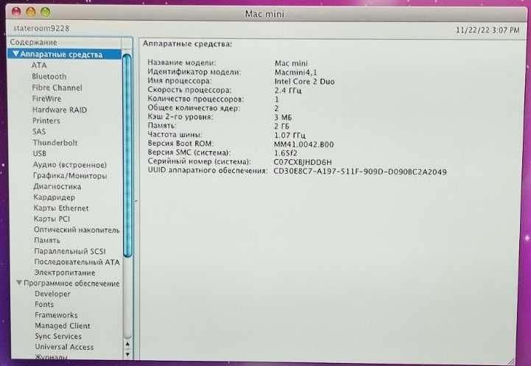Viewport: 531px width, 366px height.
Task: Click the Содержание column header
Action: [64, 42]
